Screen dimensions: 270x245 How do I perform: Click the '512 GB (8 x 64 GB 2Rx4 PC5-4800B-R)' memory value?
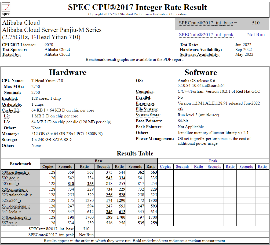pos(67,134)
